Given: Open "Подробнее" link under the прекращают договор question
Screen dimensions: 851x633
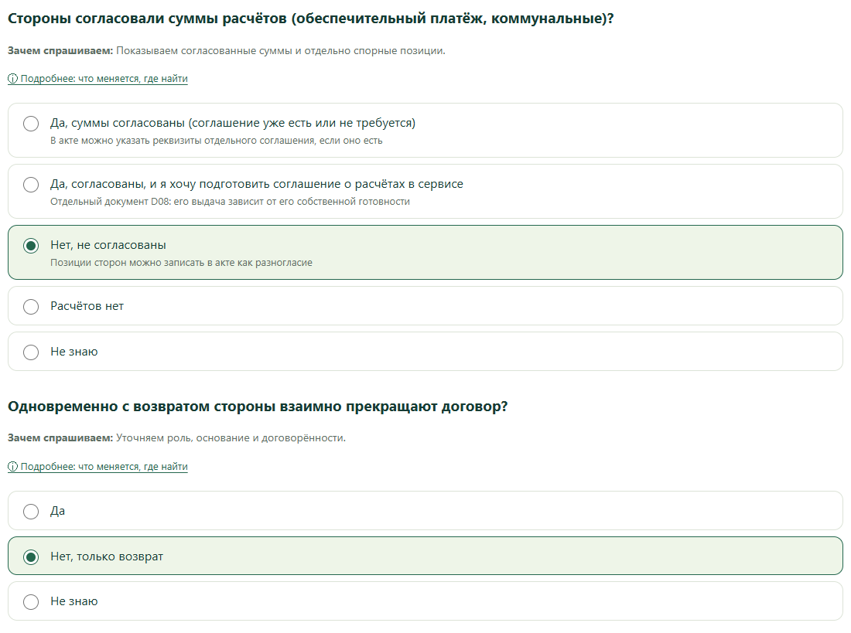Looking at the screenshot, I should (97, 467).
